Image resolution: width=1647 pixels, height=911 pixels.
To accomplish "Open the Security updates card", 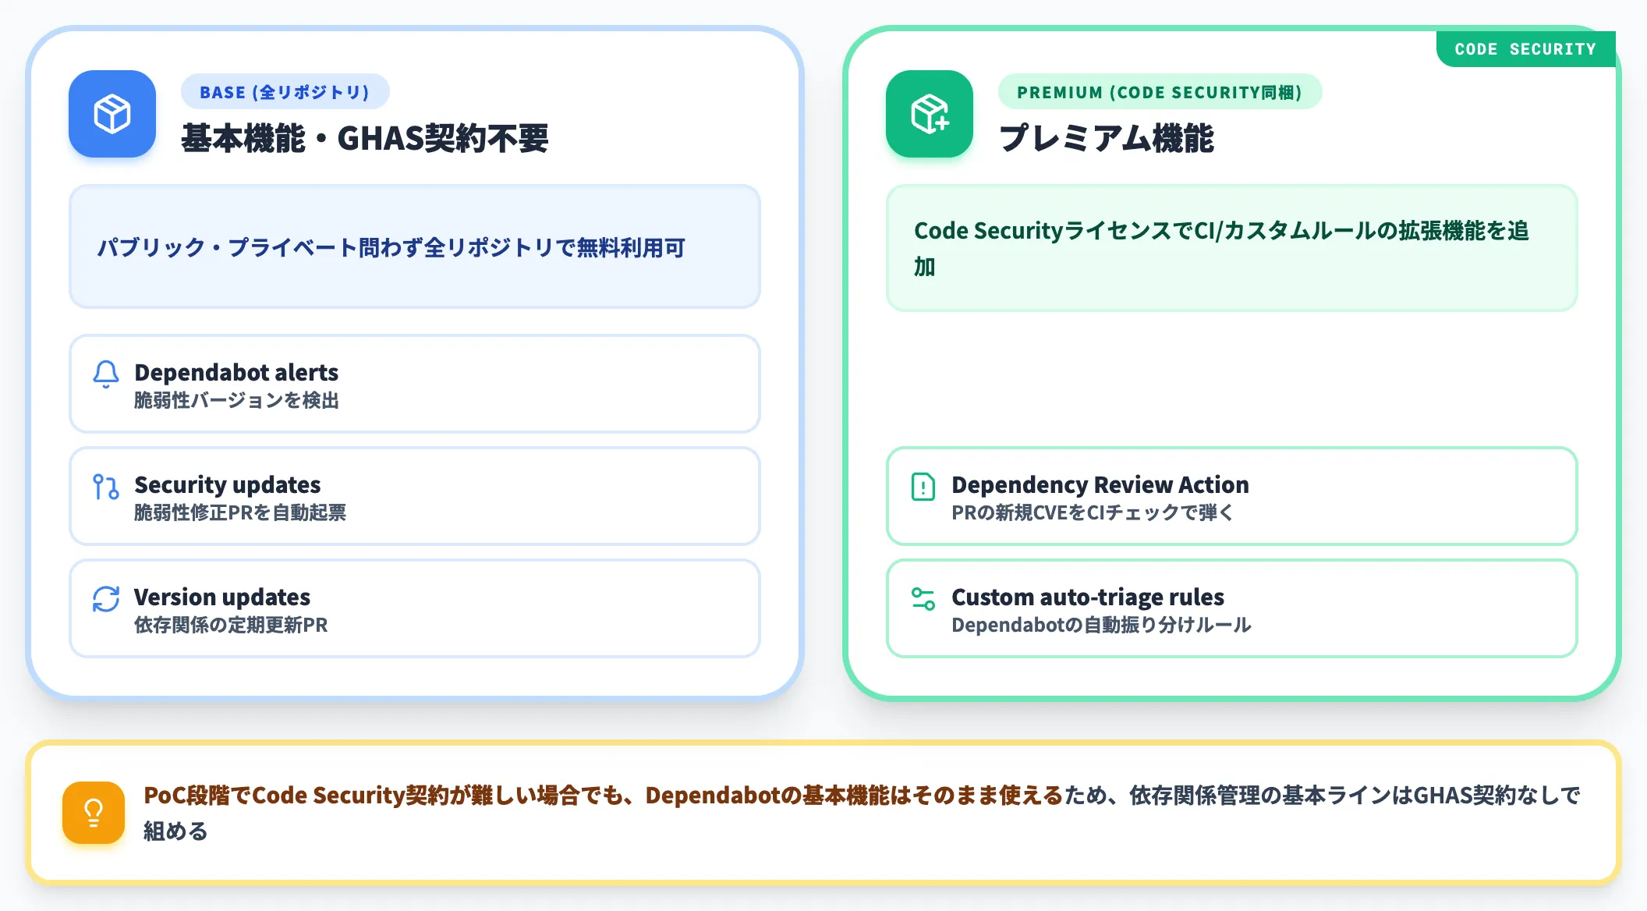I will click(x=415, y=496).
